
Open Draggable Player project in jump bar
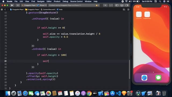point(17,10)
